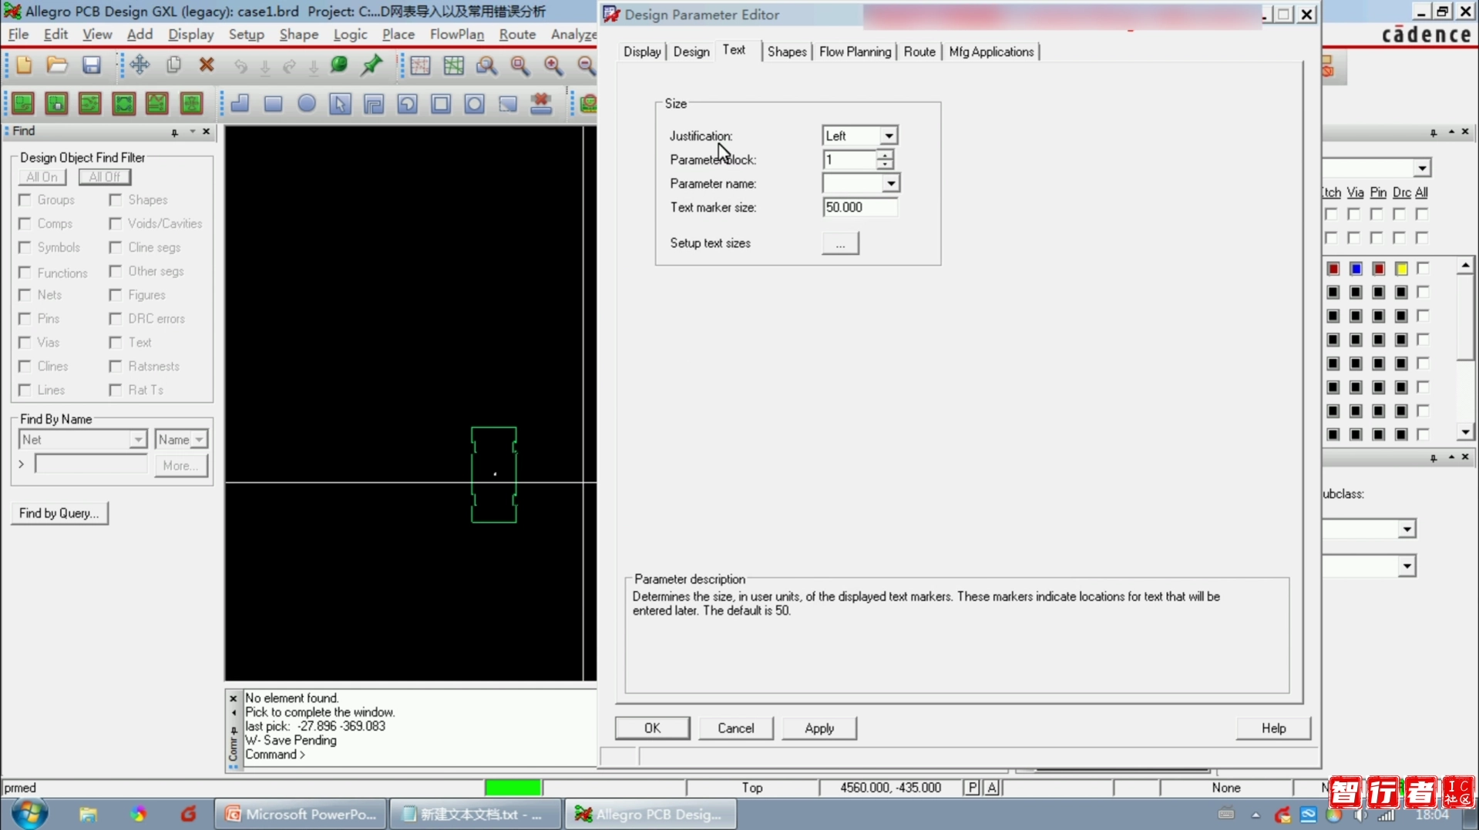Open the Subclass dropdown in Options panel
Viewport: 1479px width, 830px height.
[x=1407, y=529]
